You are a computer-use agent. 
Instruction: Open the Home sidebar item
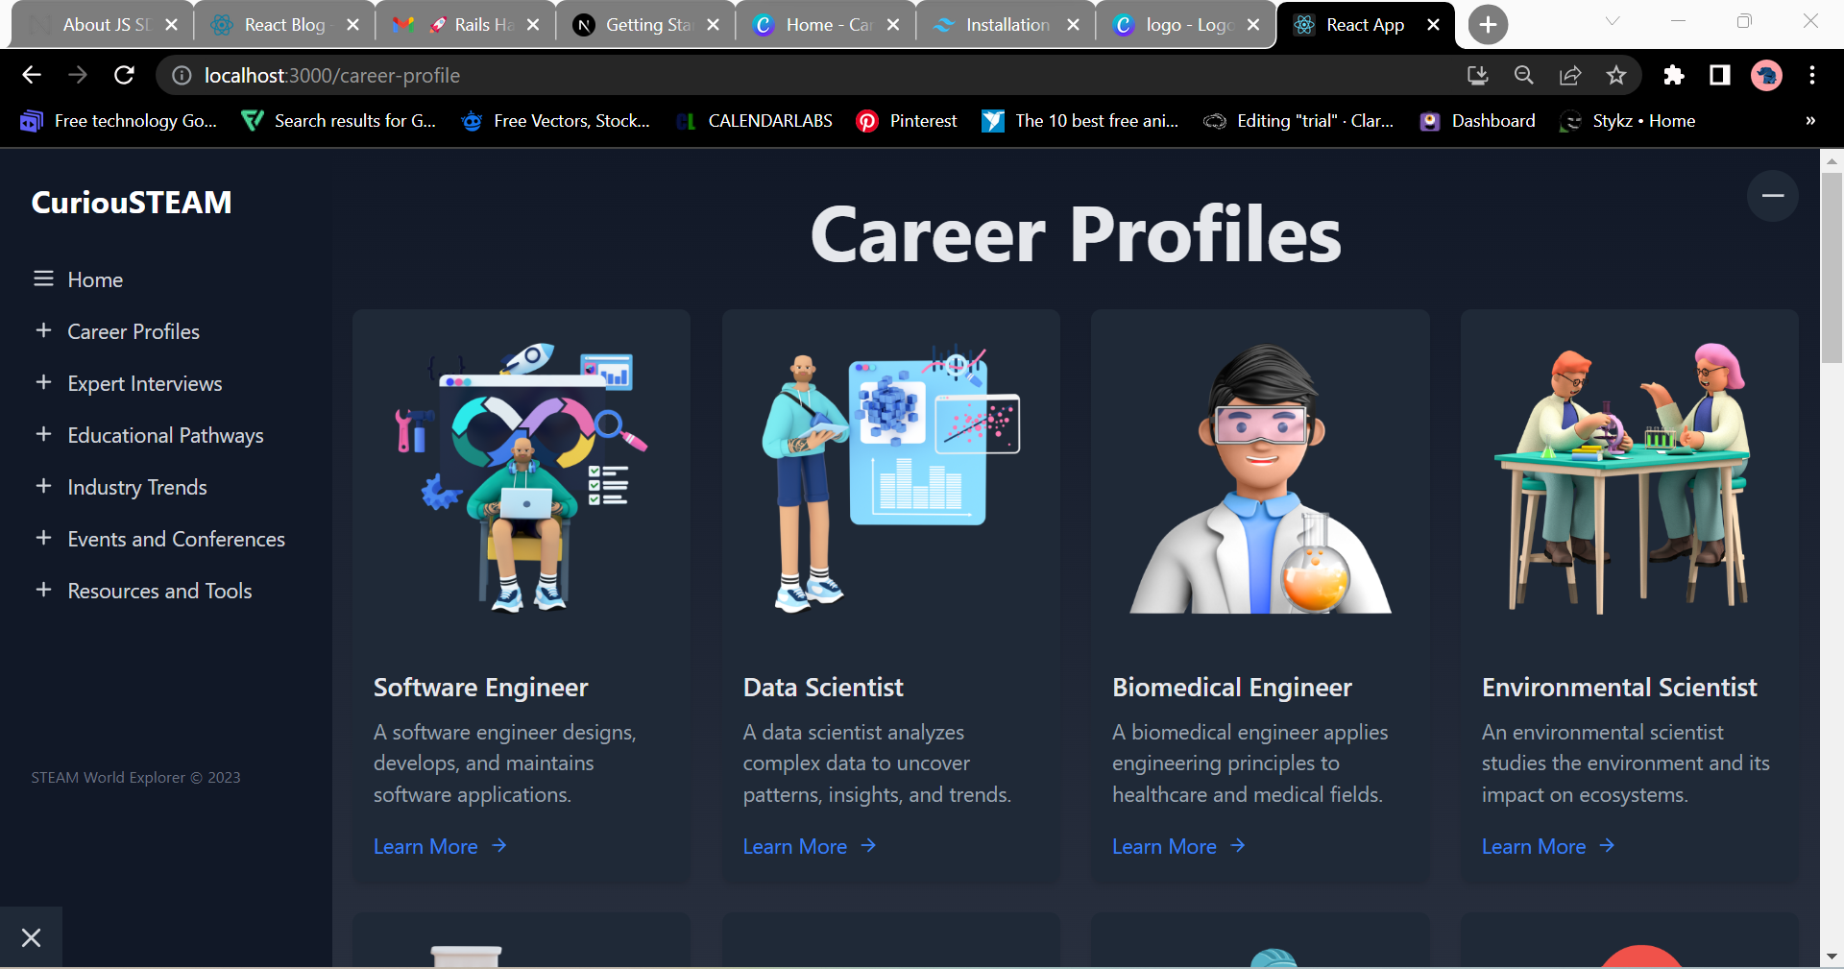(x=95, y=279)
